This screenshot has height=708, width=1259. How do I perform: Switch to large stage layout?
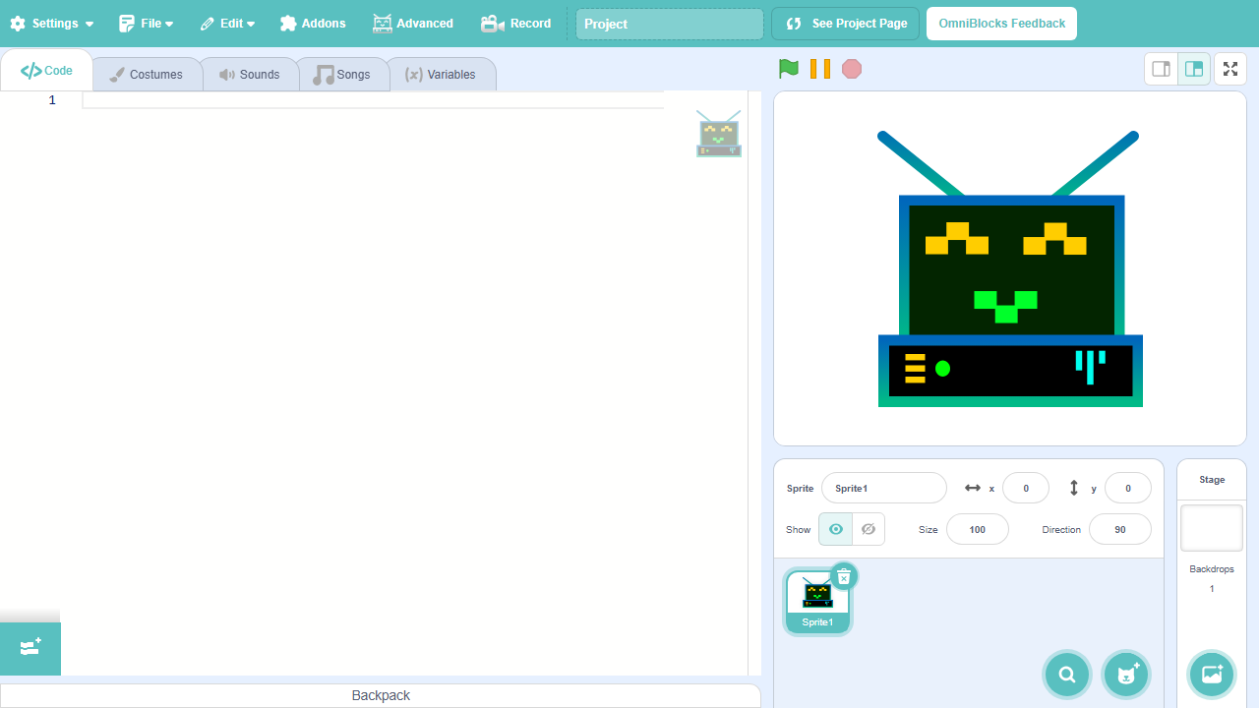point(1194,69)
